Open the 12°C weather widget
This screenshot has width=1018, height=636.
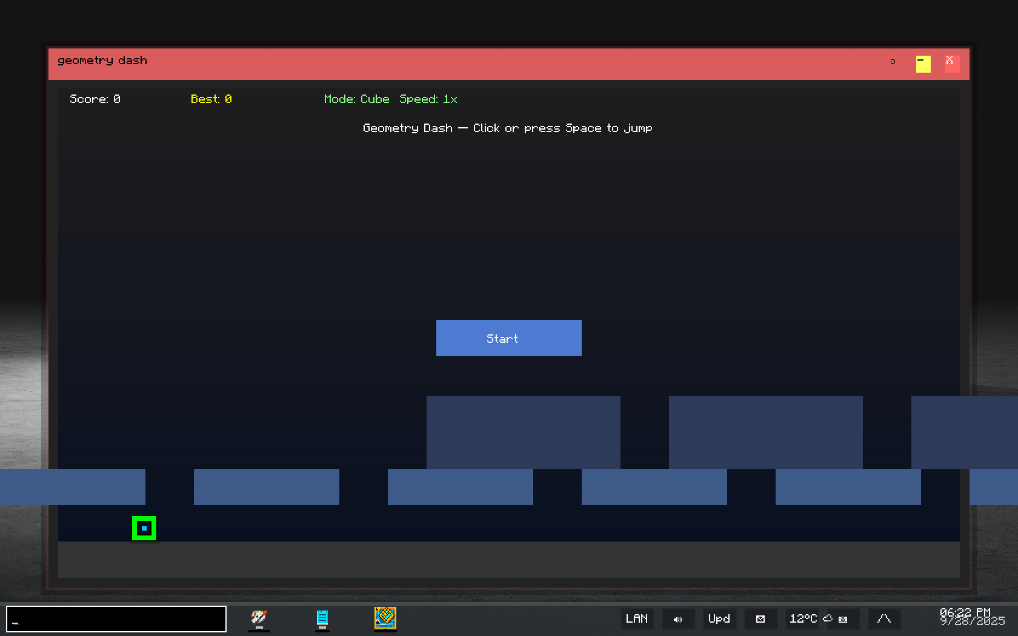[803, 619]
